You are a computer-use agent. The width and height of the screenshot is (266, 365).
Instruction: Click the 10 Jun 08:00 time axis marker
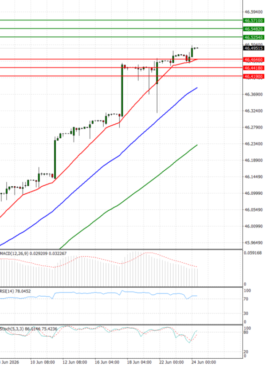point(43,362)
